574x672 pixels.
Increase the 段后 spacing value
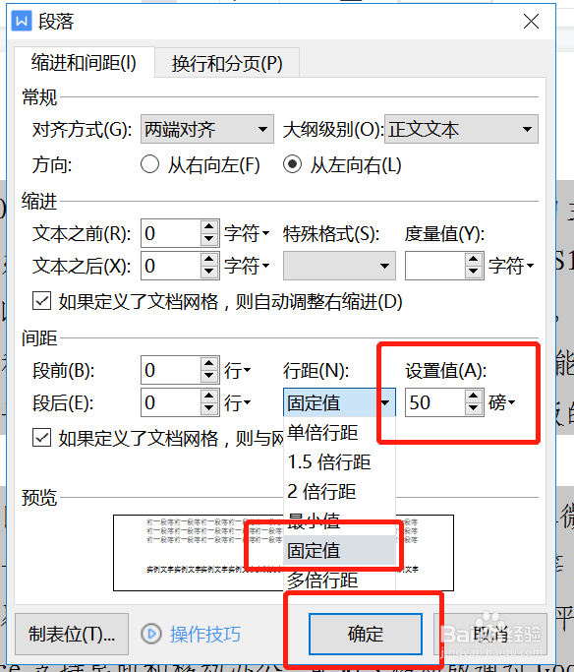tap(209, 396)
